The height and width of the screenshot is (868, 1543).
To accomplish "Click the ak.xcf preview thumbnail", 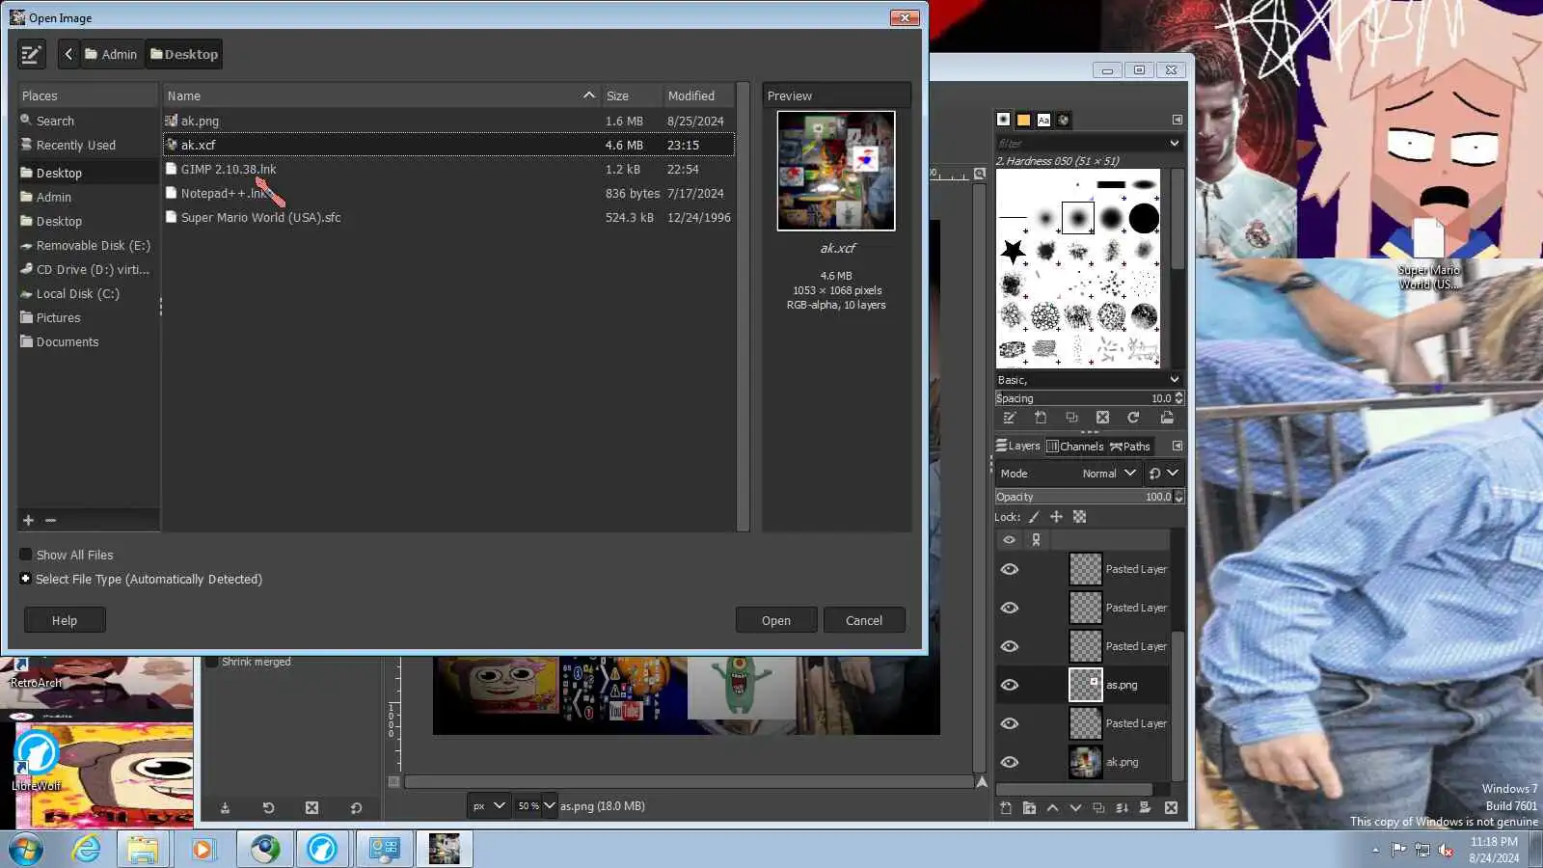I will 836,171.
